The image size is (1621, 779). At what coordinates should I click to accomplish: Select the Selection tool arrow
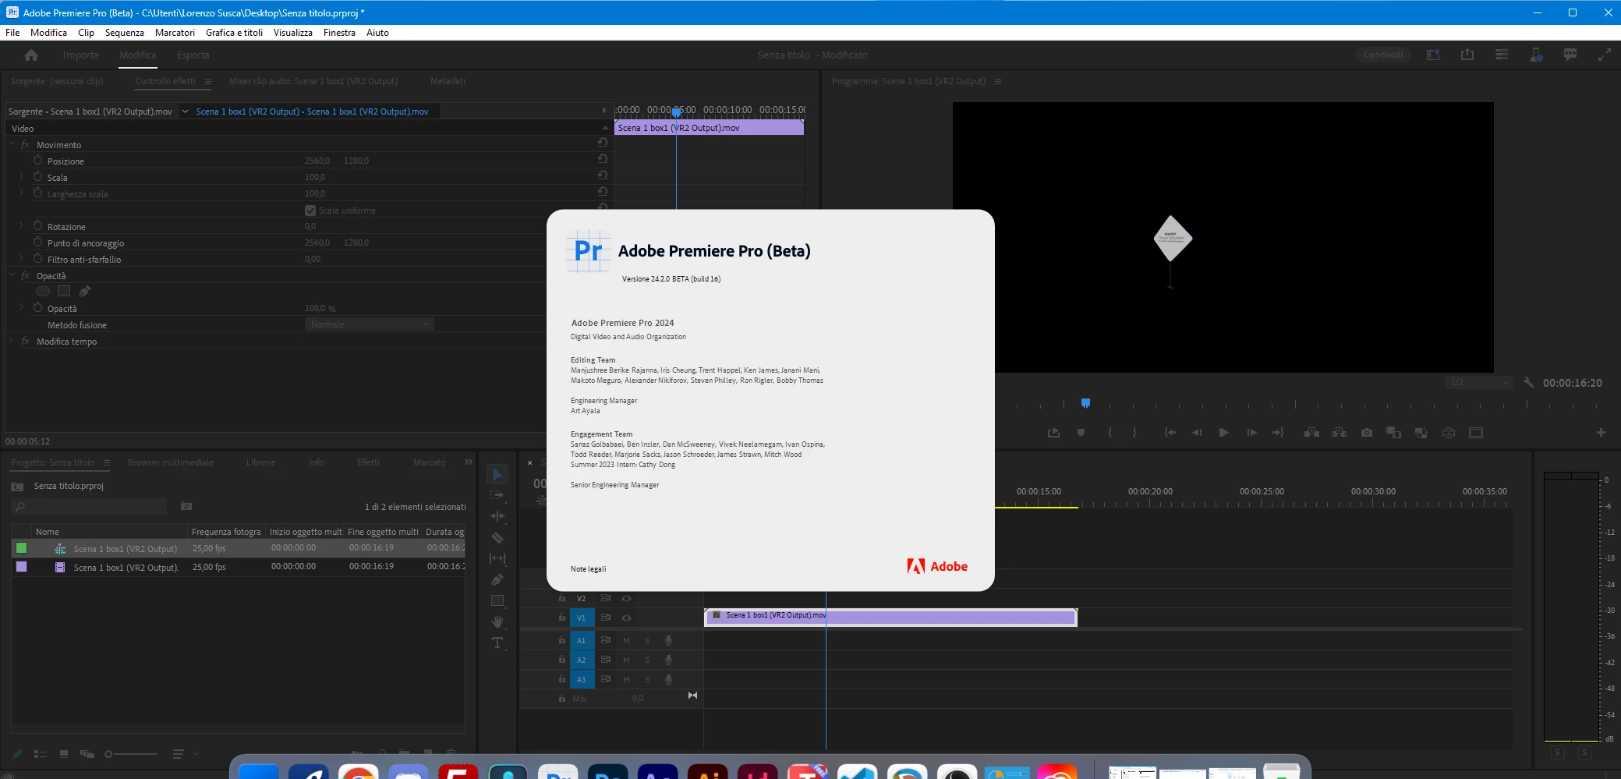(x=497, y=474)
